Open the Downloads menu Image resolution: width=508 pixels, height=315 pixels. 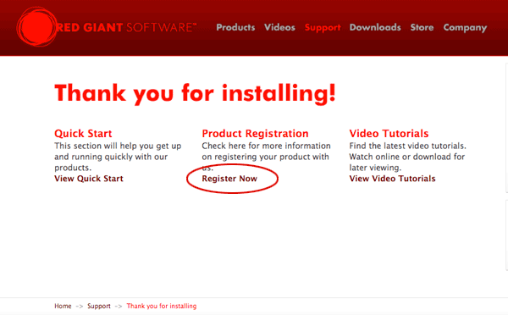click(x=375, y=27)
